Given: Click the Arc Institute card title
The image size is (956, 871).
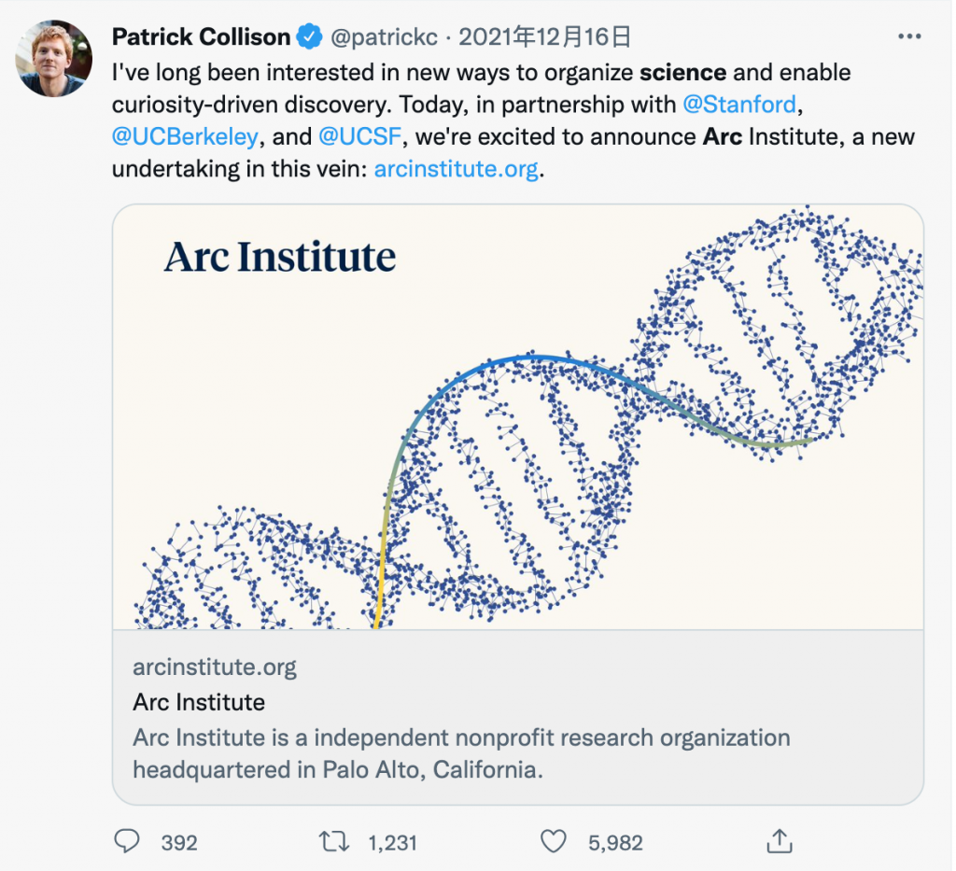Looking at the screenshot, I should pos(199,702).
